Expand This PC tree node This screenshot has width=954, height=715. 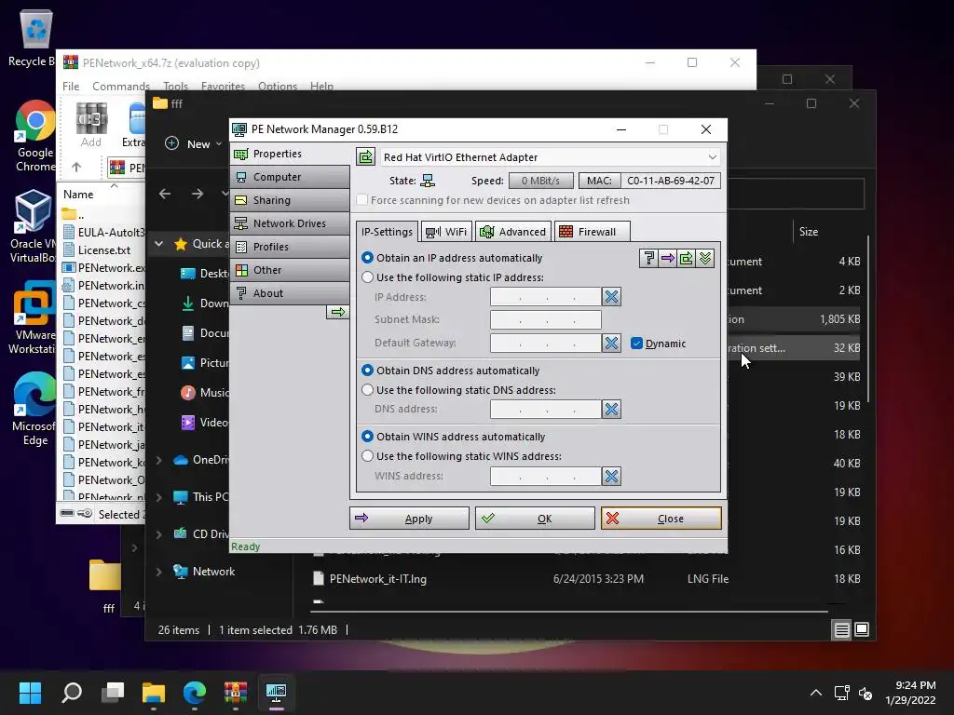[158, 497]
